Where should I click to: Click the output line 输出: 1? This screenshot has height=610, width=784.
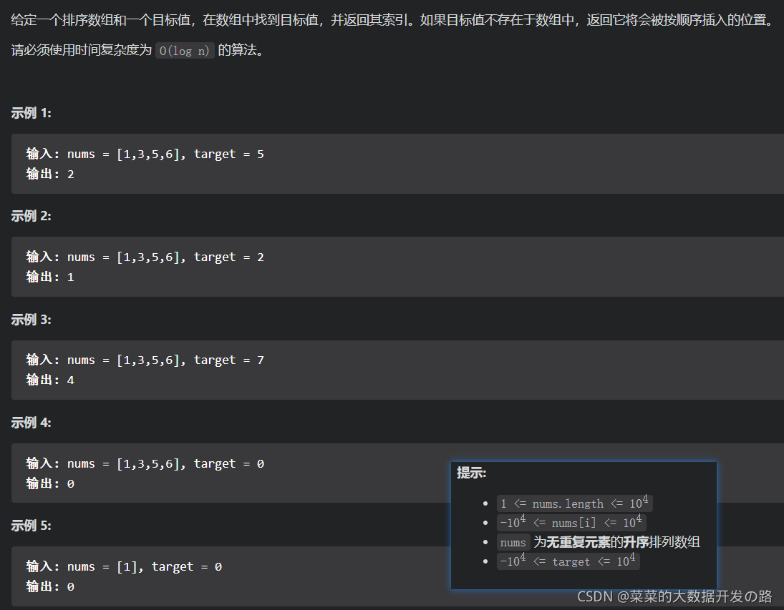click(x=50, y=277)
